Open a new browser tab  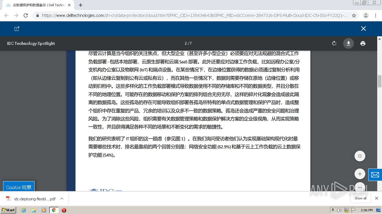tap(81, 5)
